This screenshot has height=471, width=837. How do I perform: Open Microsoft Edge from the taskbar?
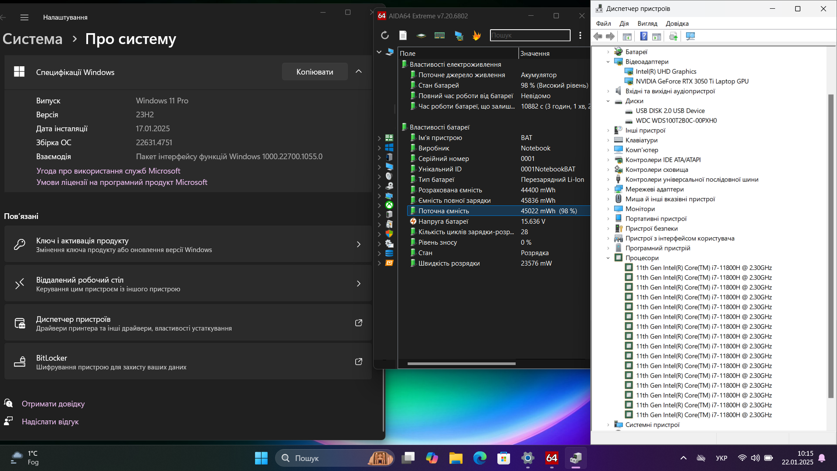pyautogui.click(x=480, y=458)
